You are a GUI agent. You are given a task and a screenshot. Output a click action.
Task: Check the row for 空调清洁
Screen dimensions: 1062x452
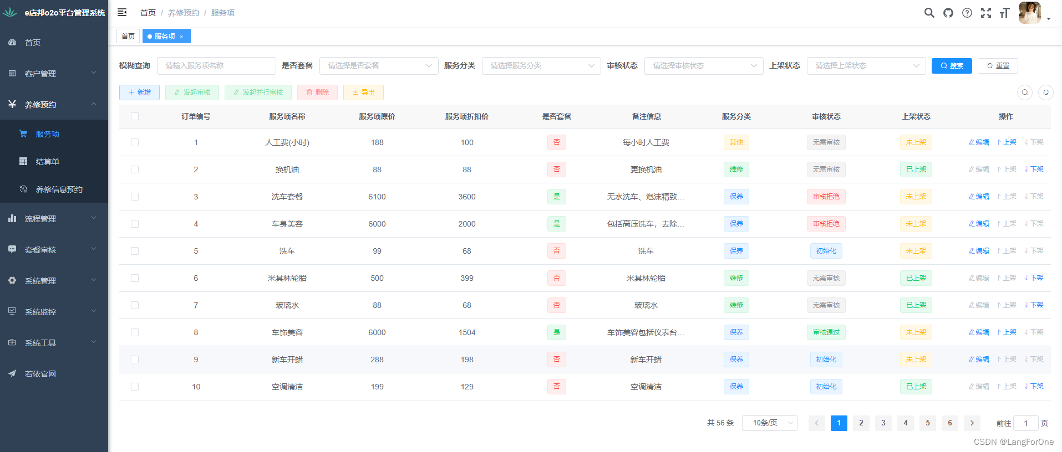coord(135,387)
